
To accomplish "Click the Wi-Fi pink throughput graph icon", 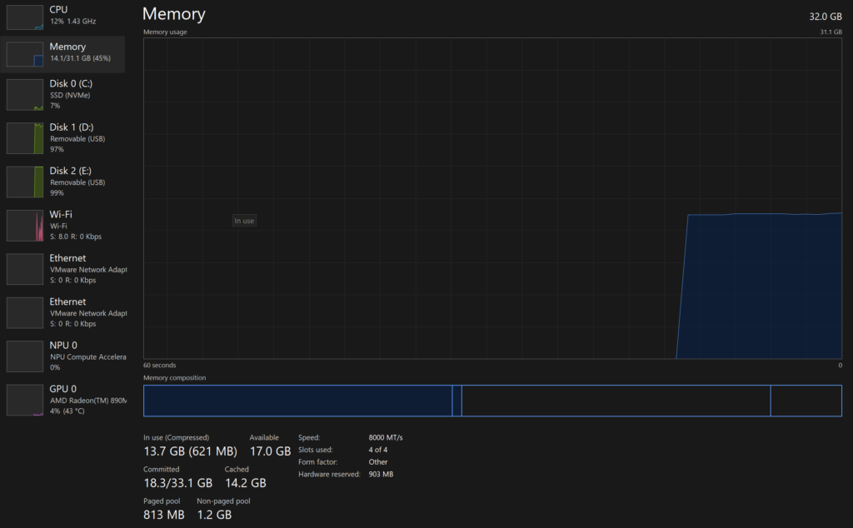I will tap(25, 225).
